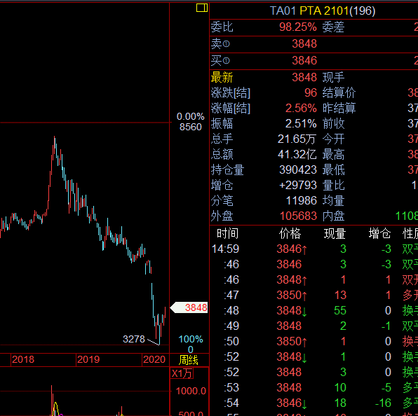Select the 2019 year marker on the time axis
This screenshot has height=416, width=418.
click(x=88, y=359)
